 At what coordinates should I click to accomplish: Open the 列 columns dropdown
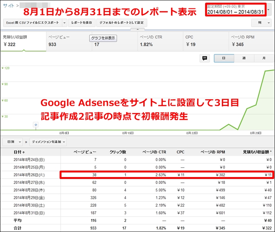point(261,23)
